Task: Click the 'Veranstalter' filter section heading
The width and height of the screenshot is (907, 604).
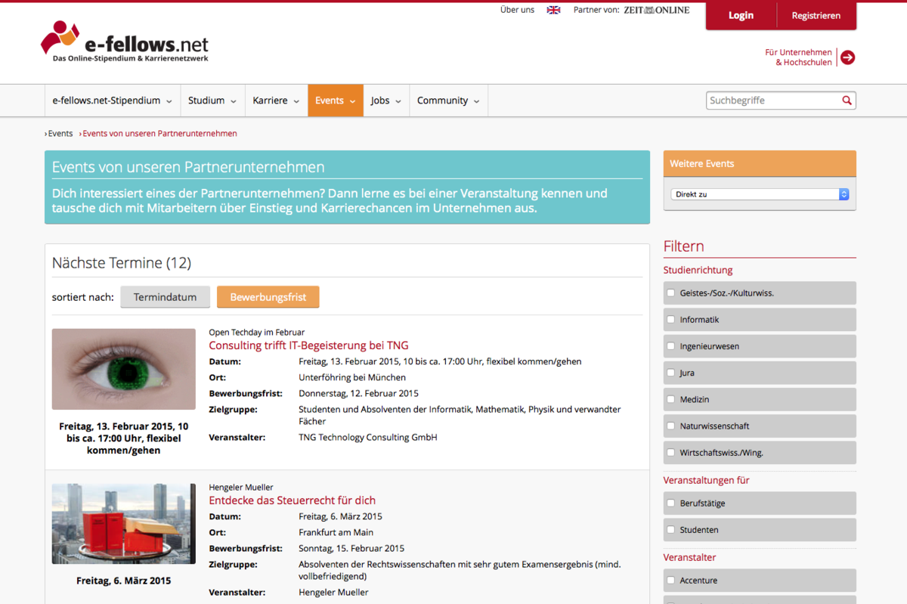Action: [690, 557]
